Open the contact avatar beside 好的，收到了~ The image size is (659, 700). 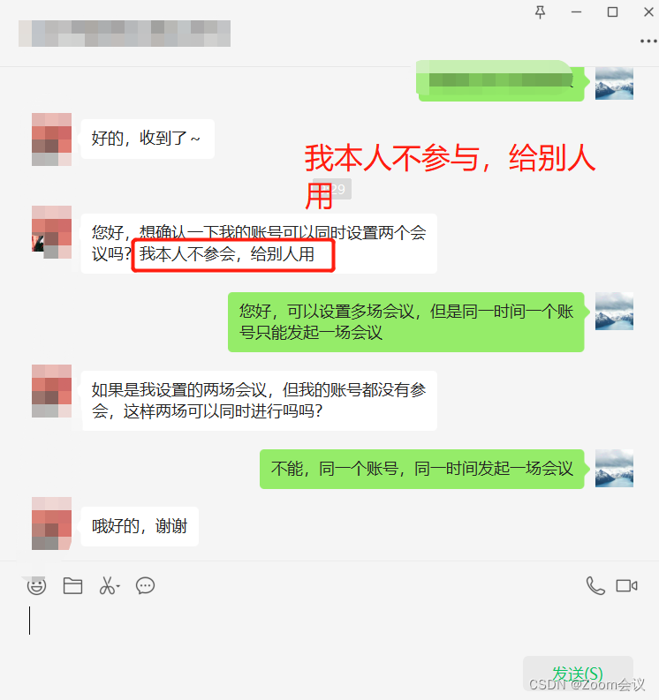[x=52, y=139]
